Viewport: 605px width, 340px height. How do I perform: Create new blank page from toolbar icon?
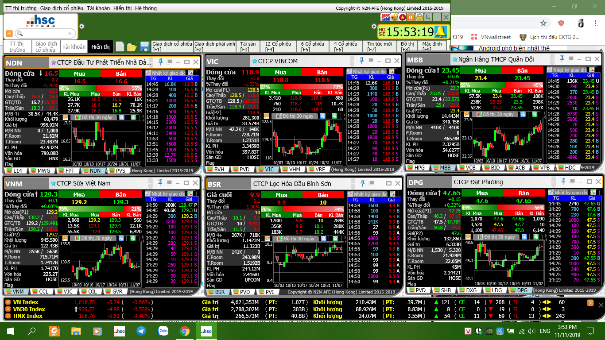click(120, 46)
